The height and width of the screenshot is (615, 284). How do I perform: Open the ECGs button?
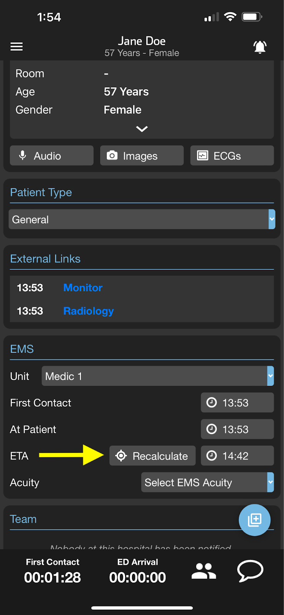coord(232,155)
